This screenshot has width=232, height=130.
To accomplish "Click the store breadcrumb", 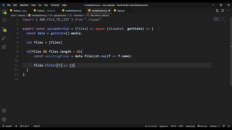I will [13, 16].
